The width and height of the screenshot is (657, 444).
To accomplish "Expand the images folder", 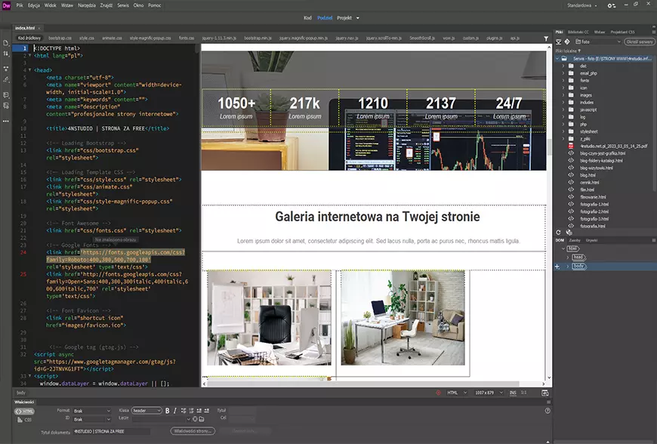I will 563,95.
